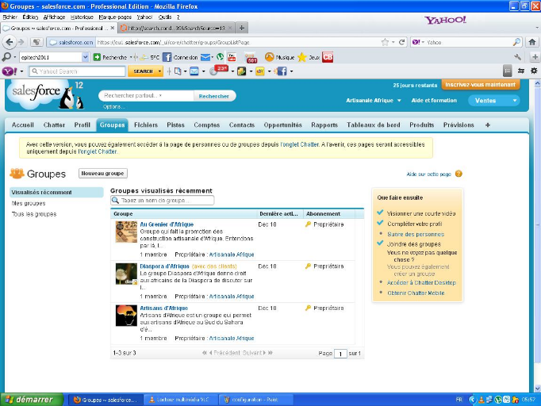541x406 pixels.
Task: Click the Yahoo mail envelope icon
Action: (x=194, y=71)
